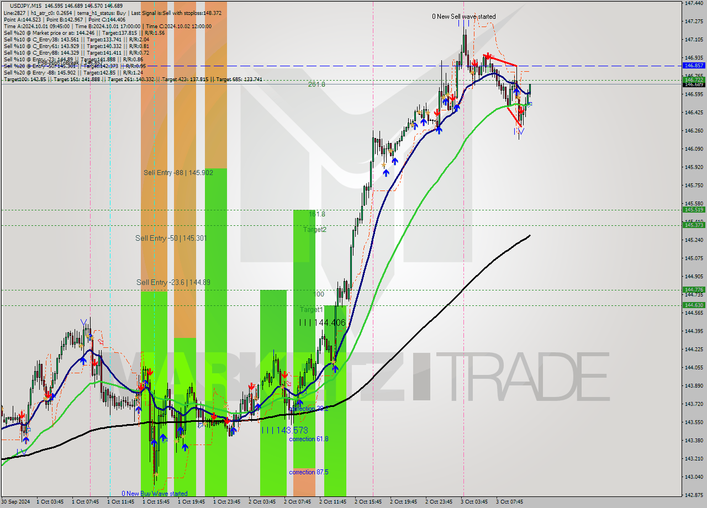Select the 'Sell %10 @ C_Entry61: 143.929' row

coord(76,46)
